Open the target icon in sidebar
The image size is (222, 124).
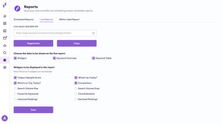pos(5,67)
